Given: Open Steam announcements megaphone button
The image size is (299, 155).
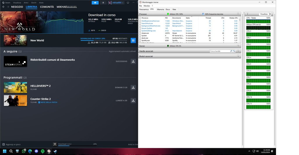Looking at the screenshot, I should point(95,3).
